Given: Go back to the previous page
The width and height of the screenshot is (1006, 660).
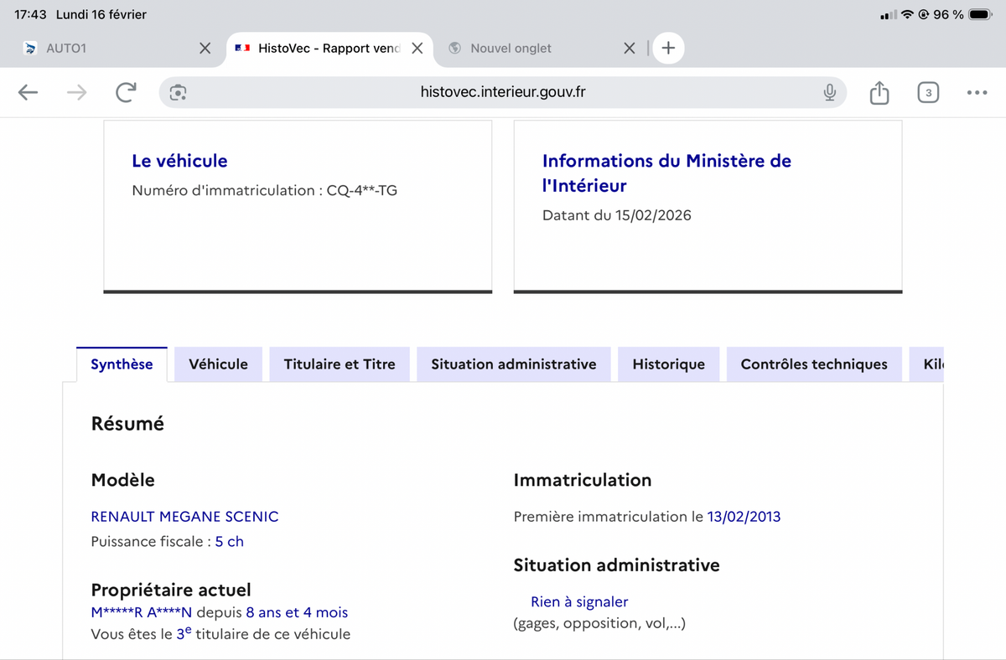Looking at the screenshot, I should [x=29, y=93].
